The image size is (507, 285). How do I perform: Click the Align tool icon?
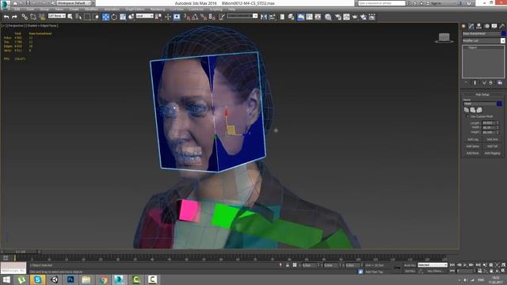273,17
